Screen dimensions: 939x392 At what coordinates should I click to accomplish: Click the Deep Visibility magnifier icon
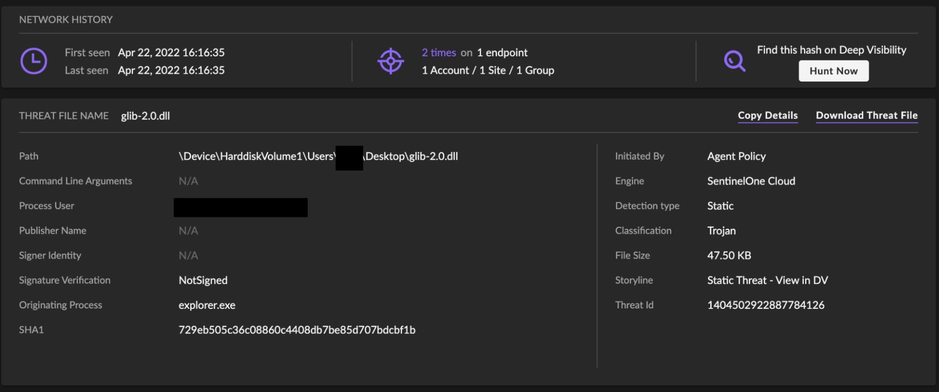(735, 61)
